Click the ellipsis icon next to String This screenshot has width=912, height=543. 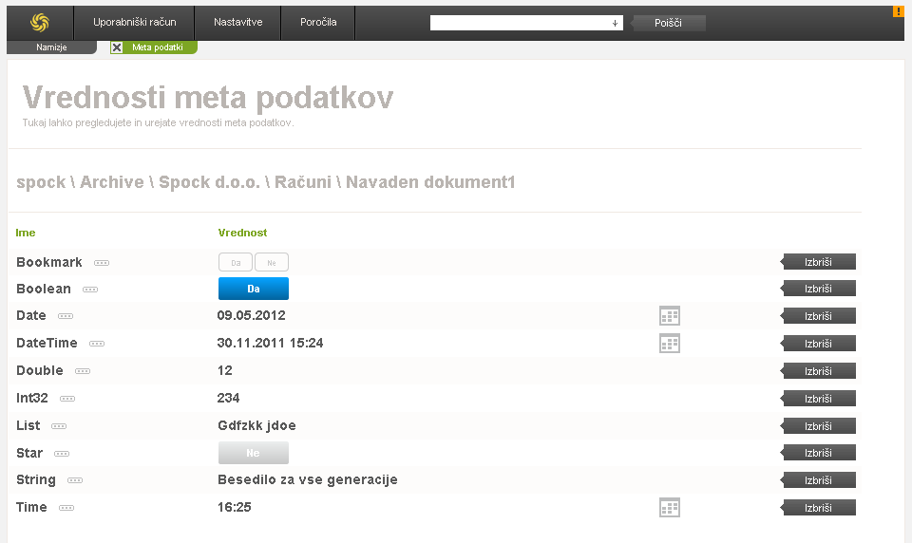tap(75, 481)
